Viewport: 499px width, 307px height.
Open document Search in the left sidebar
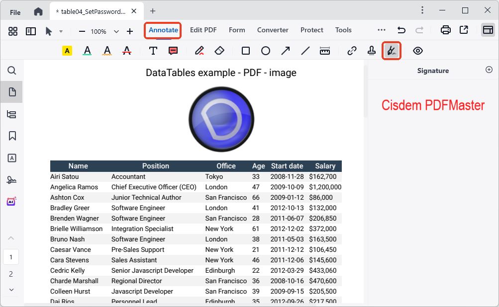(11, 71)
